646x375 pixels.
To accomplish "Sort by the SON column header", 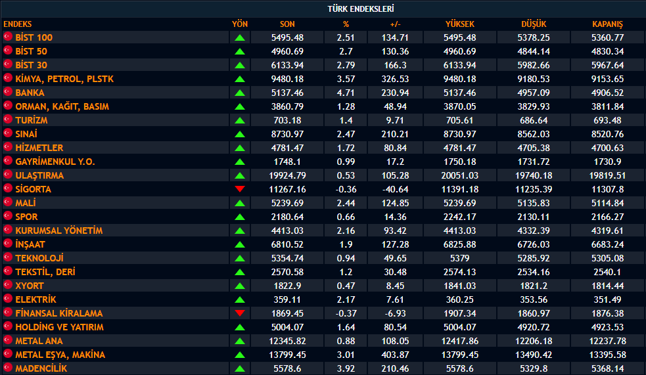I will pos(287,24).
